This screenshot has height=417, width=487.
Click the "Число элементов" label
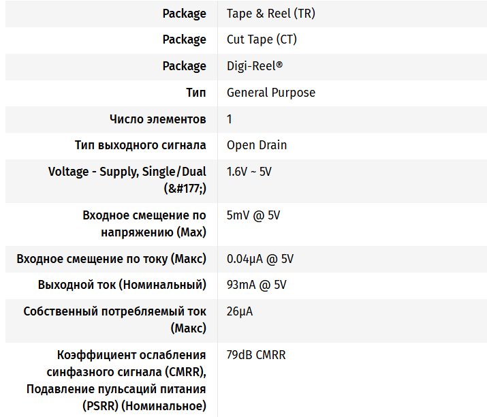(158, 119)
